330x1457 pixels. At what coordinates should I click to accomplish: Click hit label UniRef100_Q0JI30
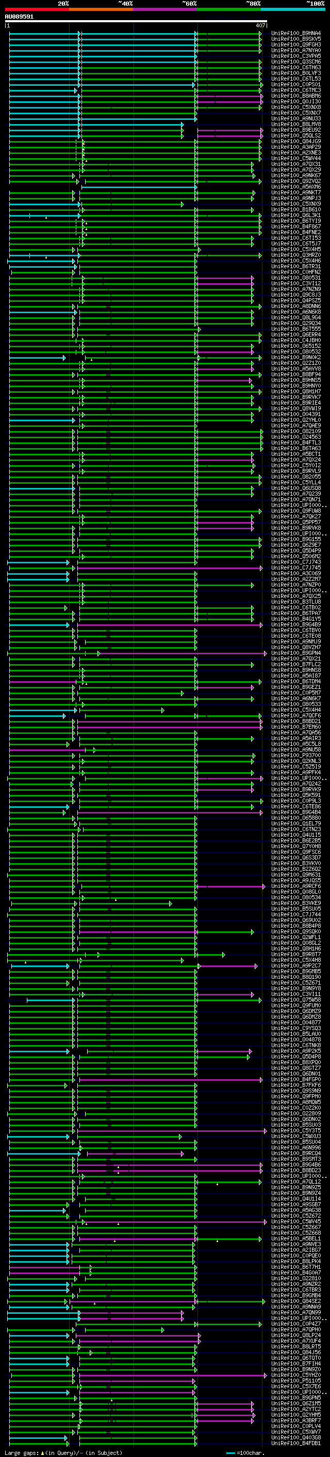pyautogui.click(x=296, y=102)
